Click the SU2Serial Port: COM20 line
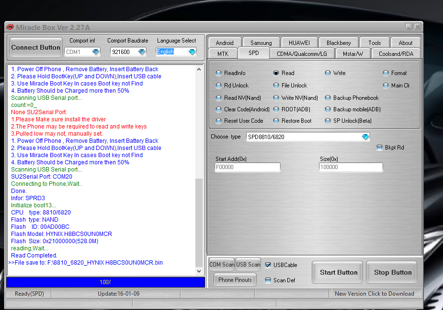This screenshot has width=443, height=310. tap(42, 177)
